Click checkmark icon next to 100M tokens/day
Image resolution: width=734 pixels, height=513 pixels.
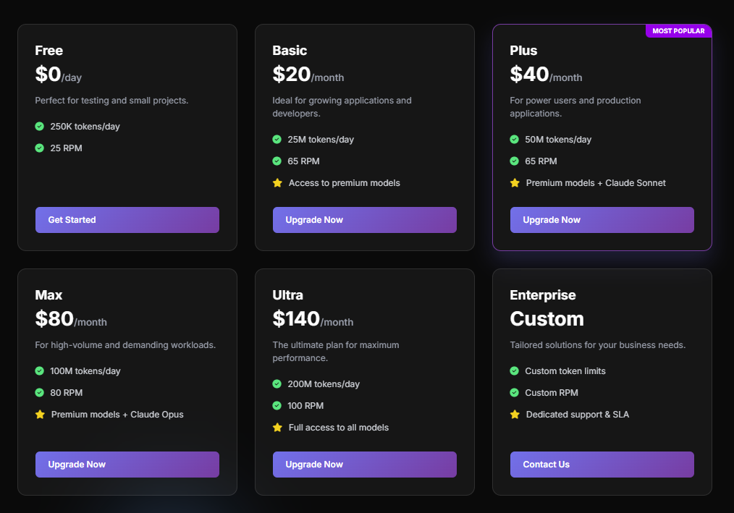tap(40, 370)
